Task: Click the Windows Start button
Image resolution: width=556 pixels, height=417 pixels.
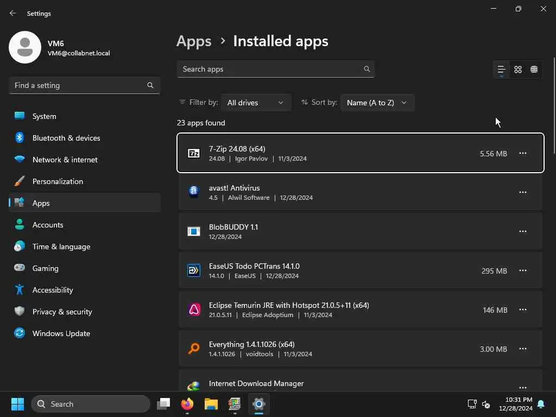Action: [17, 404]
